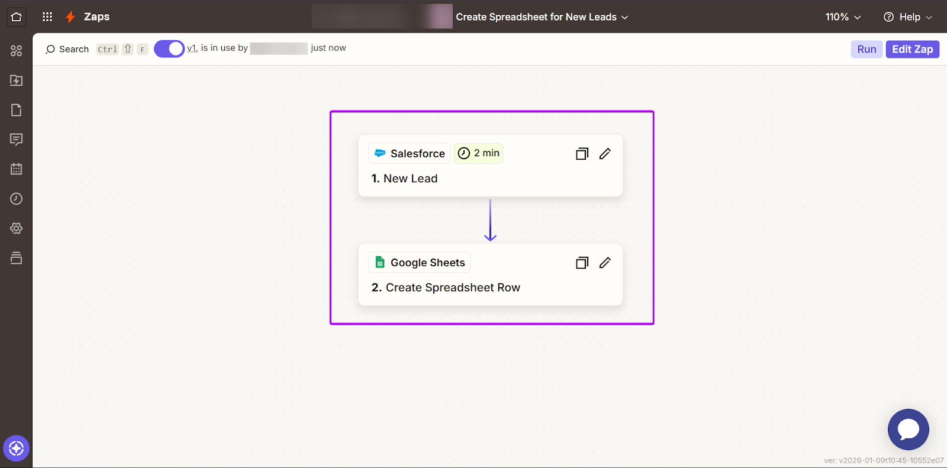Open the settings gear sidebar icon

[17, 228]
